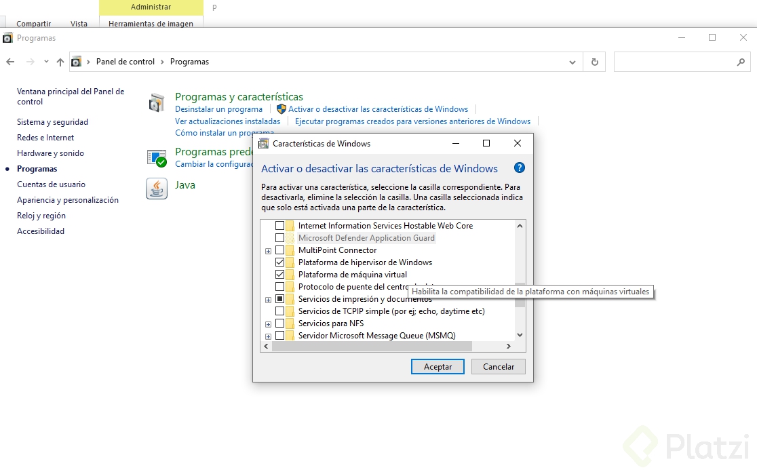
Task: Click the Java heading link
Action: 185,185
